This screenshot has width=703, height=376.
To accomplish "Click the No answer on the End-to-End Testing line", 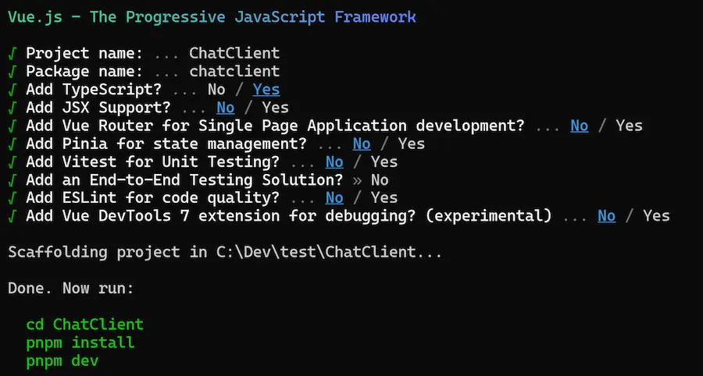I will point(380,180).
